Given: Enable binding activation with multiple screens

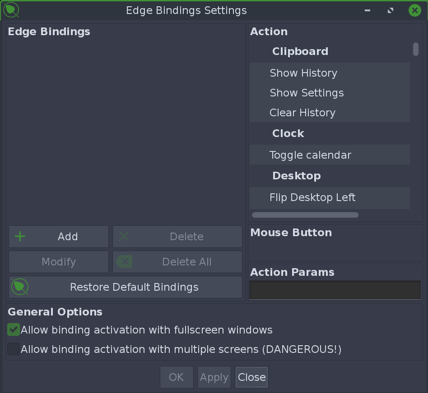Looking at the screenshot, I should click(13, 349).
